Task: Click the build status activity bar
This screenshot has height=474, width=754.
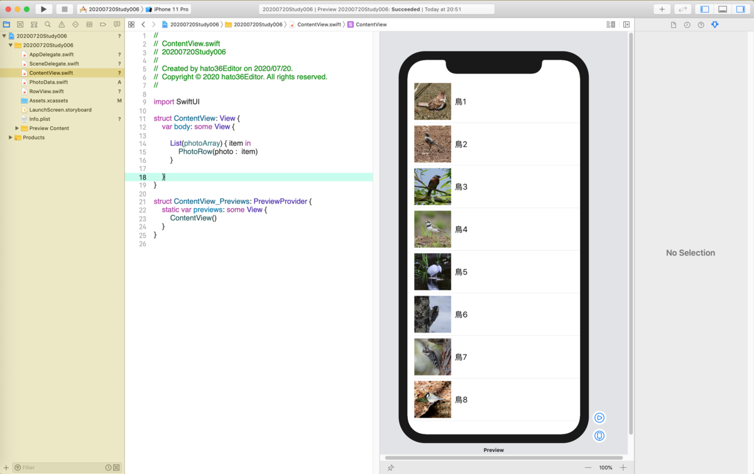Action: [x=376, y=9]
